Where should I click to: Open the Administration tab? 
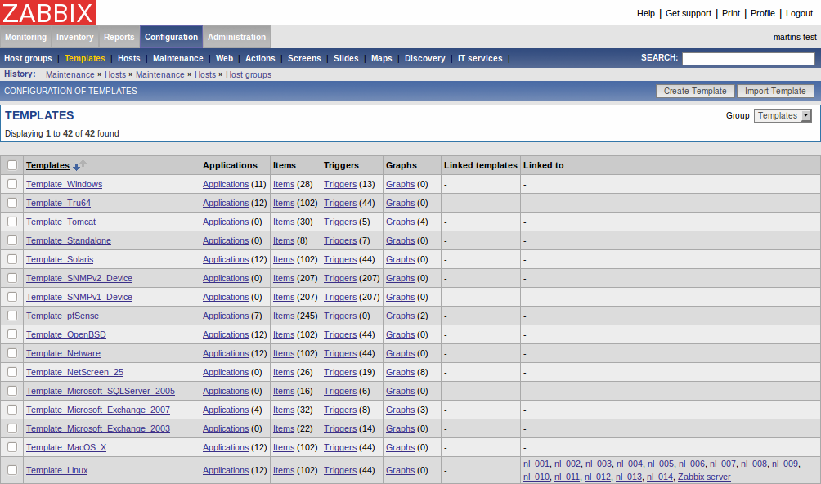(236, 37)
